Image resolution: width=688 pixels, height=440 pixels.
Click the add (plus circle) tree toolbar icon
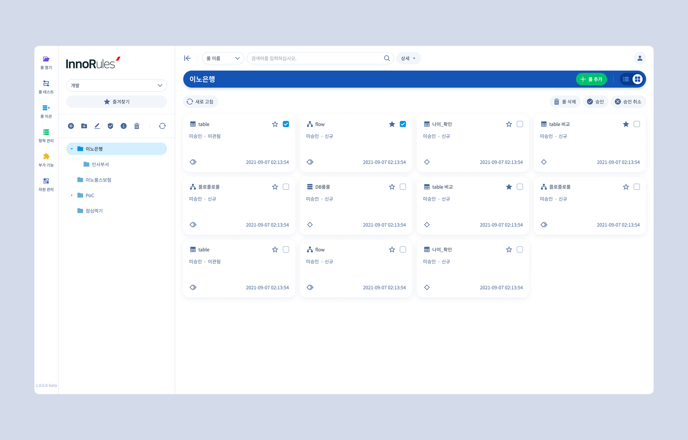click(71, 126)
